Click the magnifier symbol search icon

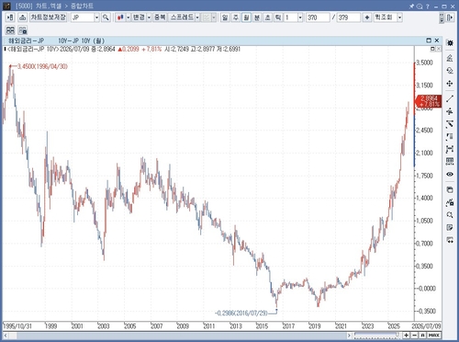point(106,17)
